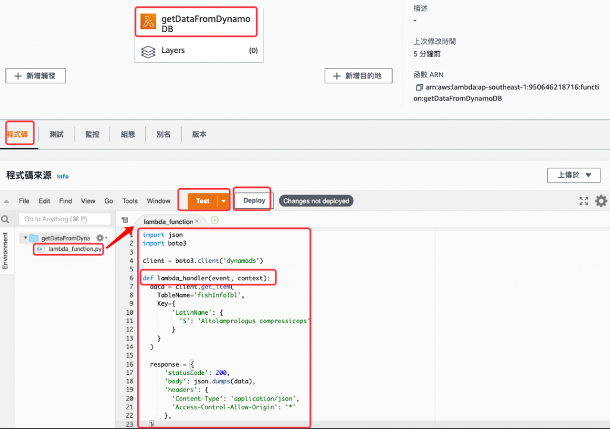Open the File menu

pos(24,201)
